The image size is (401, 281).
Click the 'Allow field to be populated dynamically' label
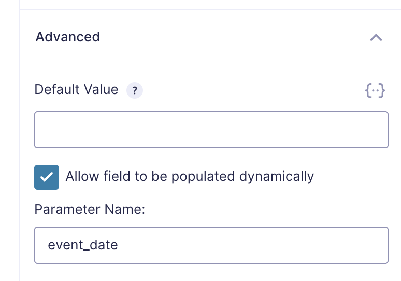coord(190,177)
